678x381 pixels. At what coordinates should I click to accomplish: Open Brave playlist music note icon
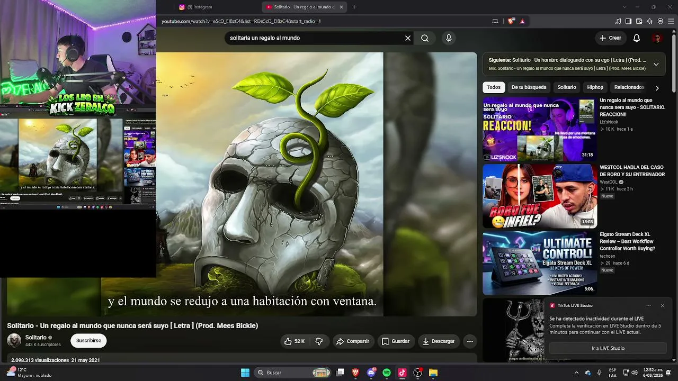[x=618, y=21]
